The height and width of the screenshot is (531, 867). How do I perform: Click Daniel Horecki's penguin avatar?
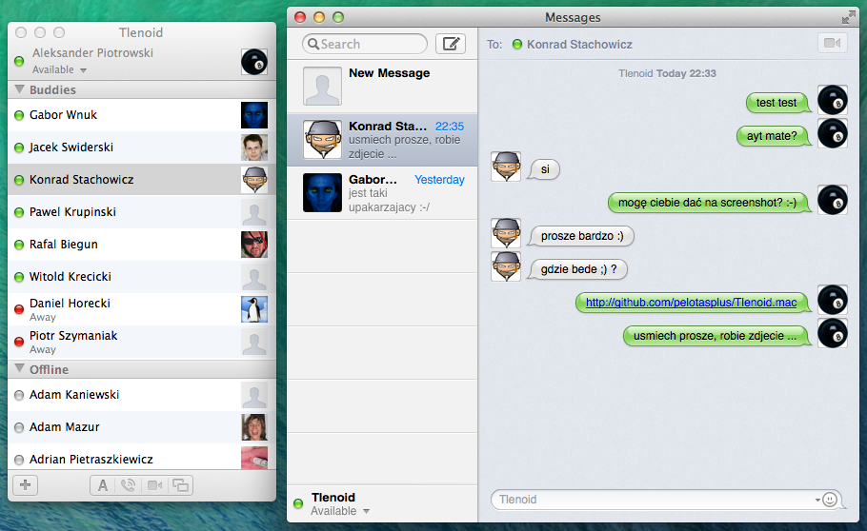point(254,309)
